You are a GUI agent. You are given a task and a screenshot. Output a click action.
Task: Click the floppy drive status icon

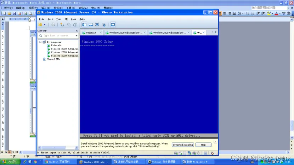pyautogui.click(x=185, y=153)
